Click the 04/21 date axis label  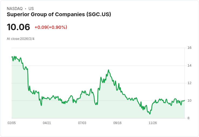click(47, 123)
